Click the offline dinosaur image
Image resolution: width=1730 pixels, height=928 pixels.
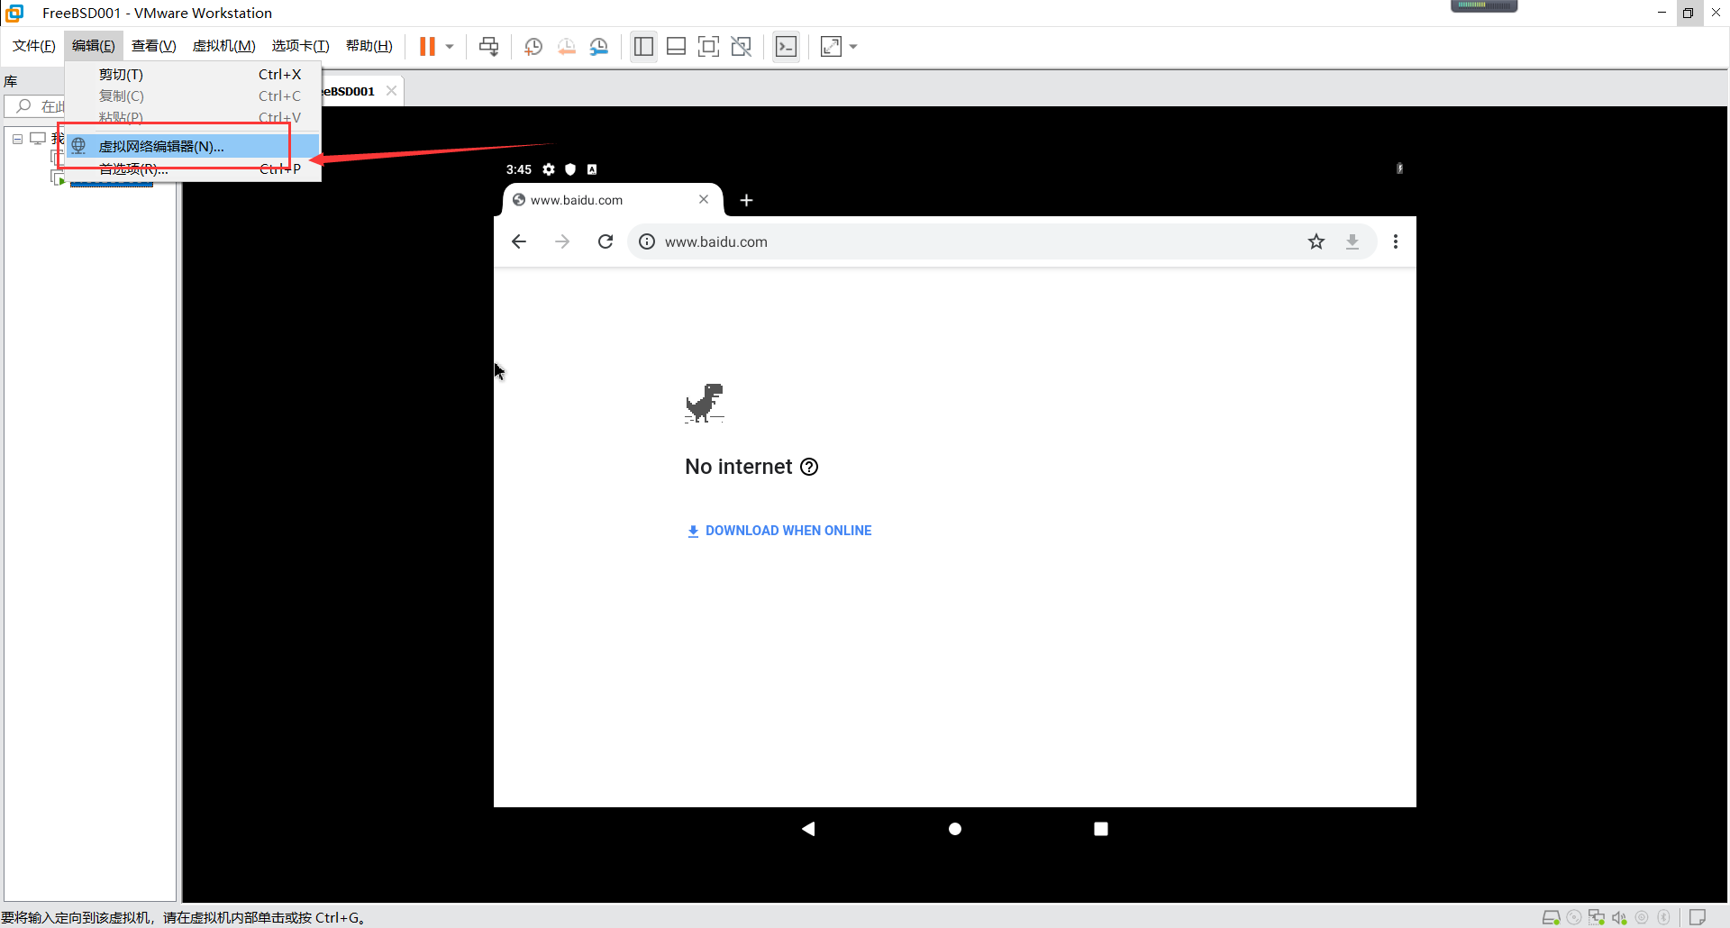click(x=705, y=403)
